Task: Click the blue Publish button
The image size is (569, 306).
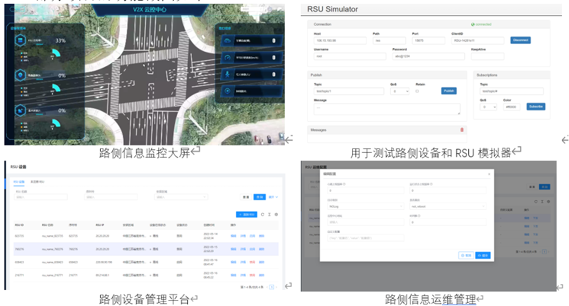Action: click(x=449, y=91)
